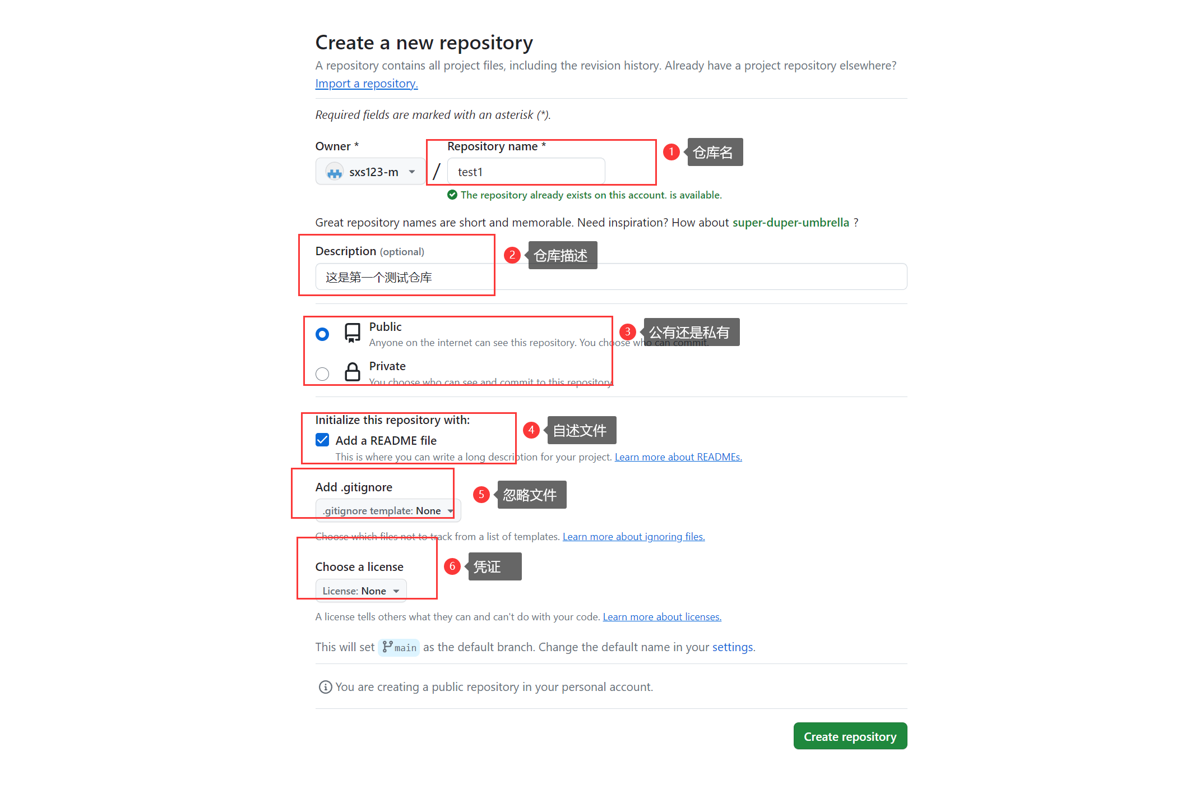Image resolution: width=1195 pixels, height=802 pixels.
Task: Expand the .gitignore template dropdown
Action: [x=385, y=510]
